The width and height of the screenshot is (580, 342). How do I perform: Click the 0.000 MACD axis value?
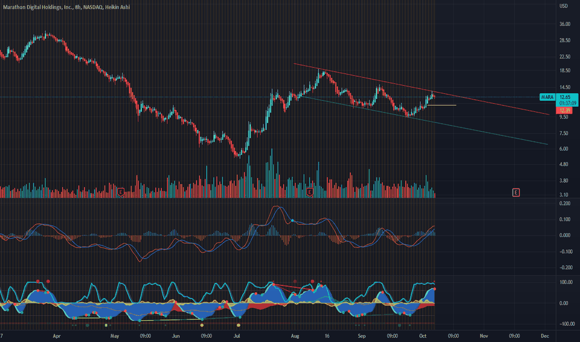565,235
